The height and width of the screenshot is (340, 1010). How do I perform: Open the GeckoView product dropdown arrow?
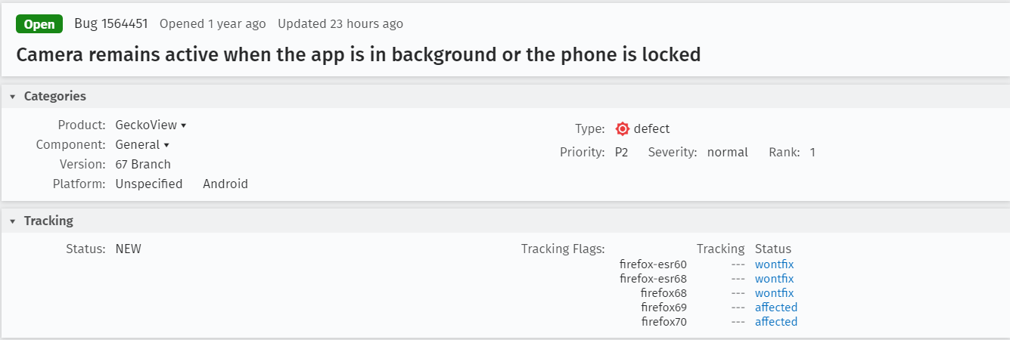[x=184, y=125]
